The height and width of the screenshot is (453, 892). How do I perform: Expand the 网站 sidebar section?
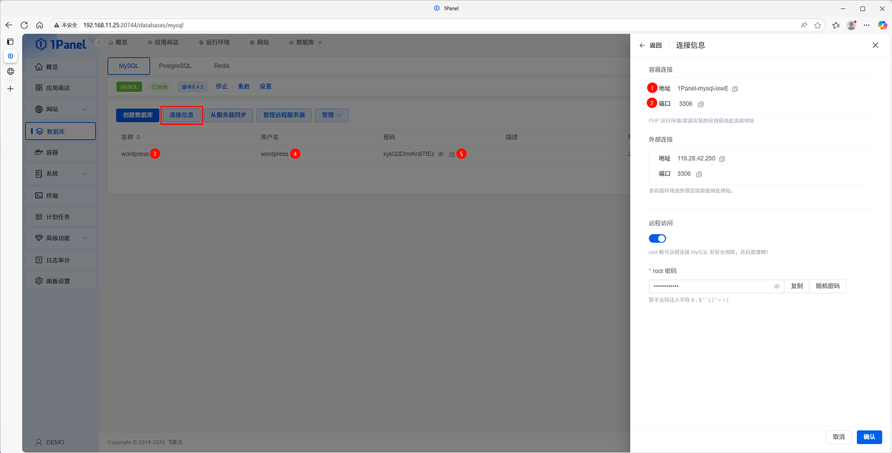pyautogui.click(x=60, y=109)
